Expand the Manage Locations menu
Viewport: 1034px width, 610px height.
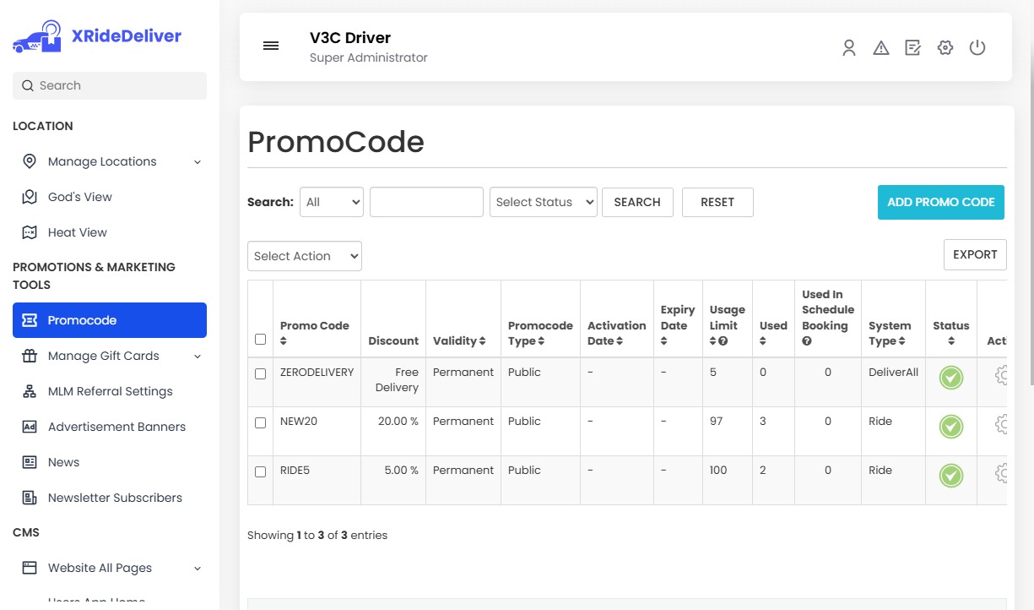click(x=103, y=161)
